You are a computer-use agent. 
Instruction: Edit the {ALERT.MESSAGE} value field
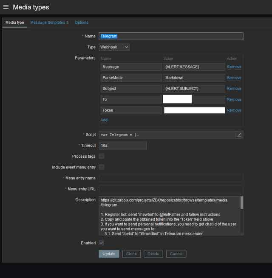pos(194,67)
